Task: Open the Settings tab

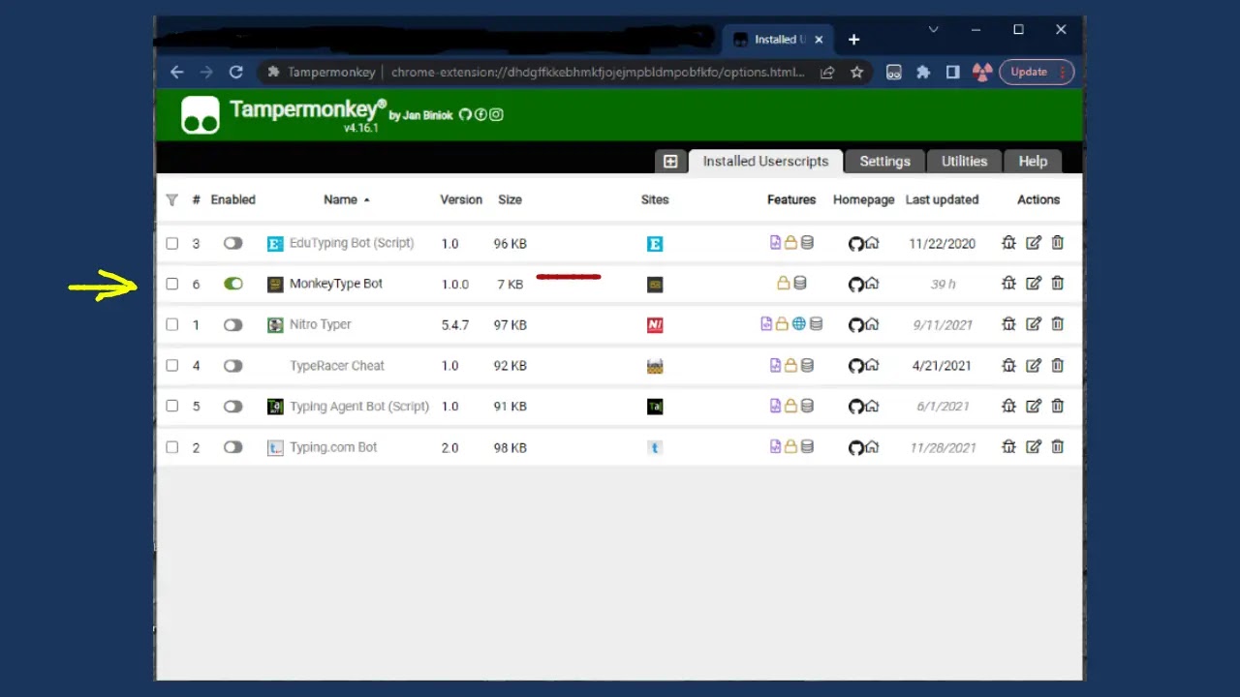Action: click(x=885, y=162)
